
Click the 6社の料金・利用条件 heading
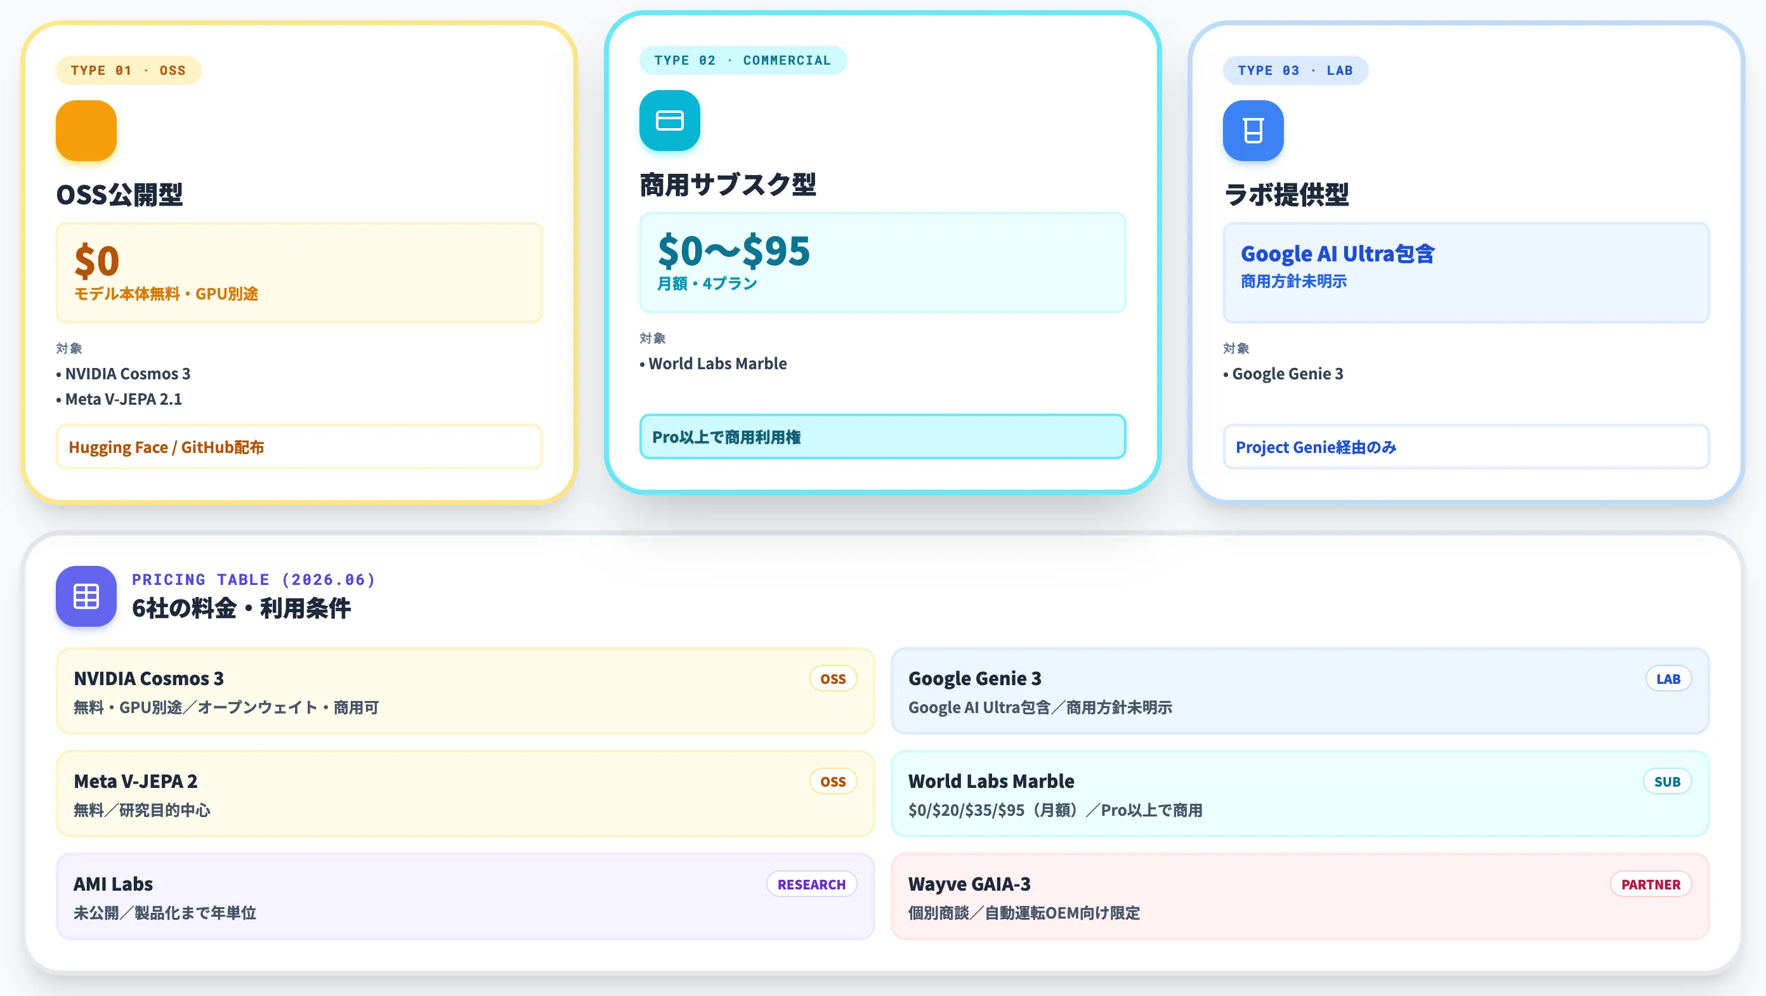coord(241,608)
